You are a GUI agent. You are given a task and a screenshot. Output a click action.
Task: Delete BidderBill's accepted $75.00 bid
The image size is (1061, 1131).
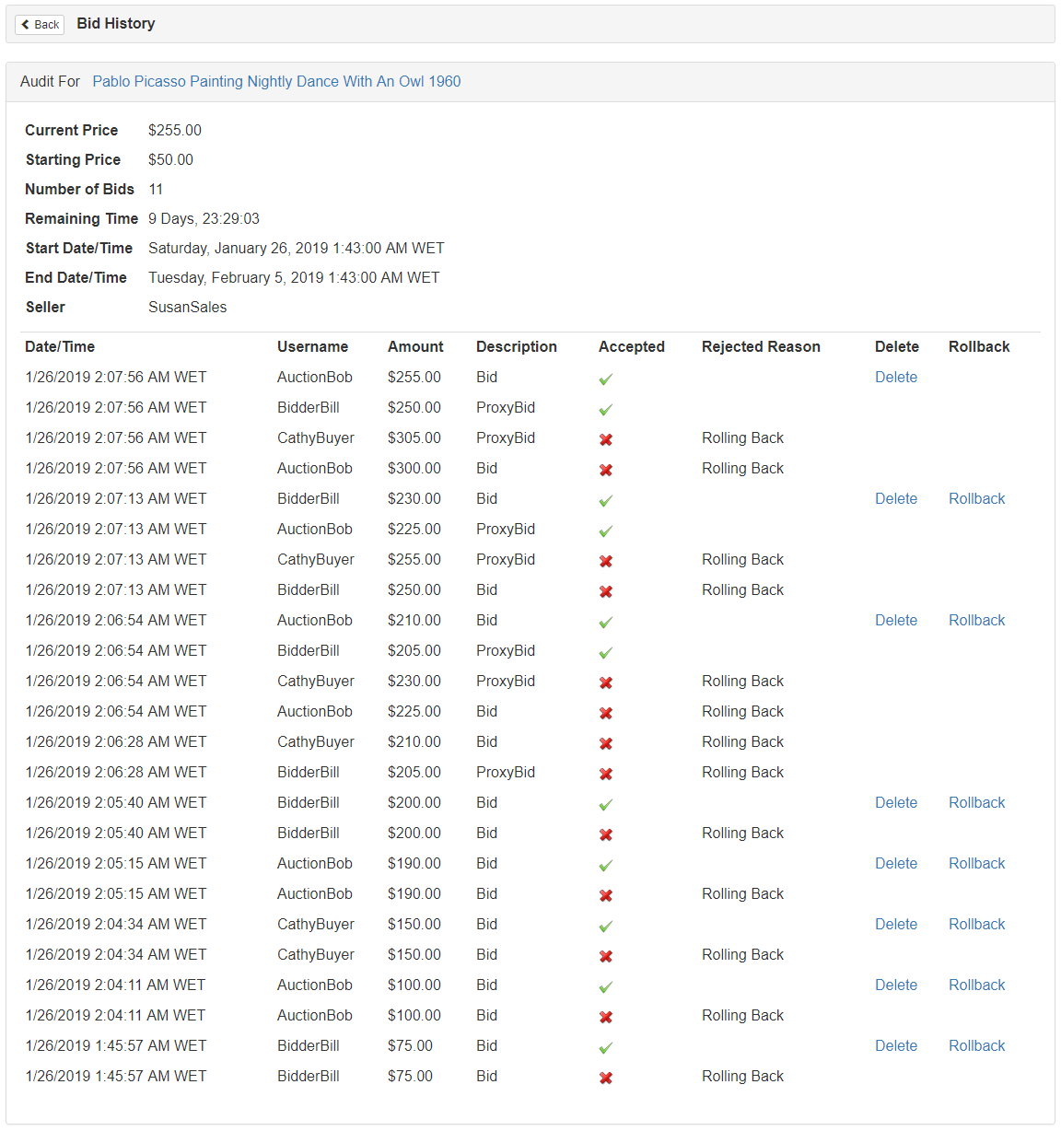click(896, 1045)
